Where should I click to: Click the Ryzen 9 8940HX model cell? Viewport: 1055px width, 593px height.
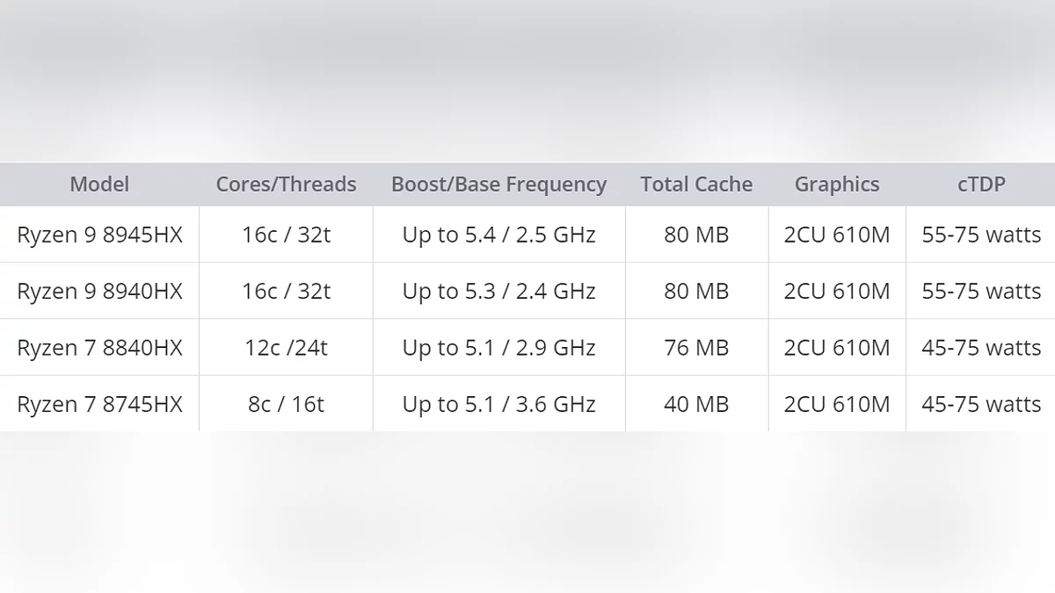[99, 291]
